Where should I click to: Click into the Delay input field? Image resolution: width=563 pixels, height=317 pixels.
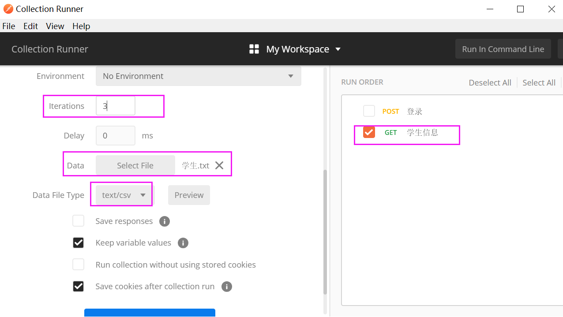115,136
